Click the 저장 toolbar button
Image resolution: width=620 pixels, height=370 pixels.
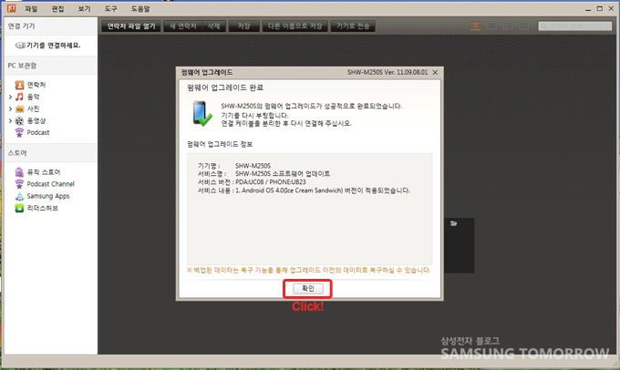pos(244,26)
